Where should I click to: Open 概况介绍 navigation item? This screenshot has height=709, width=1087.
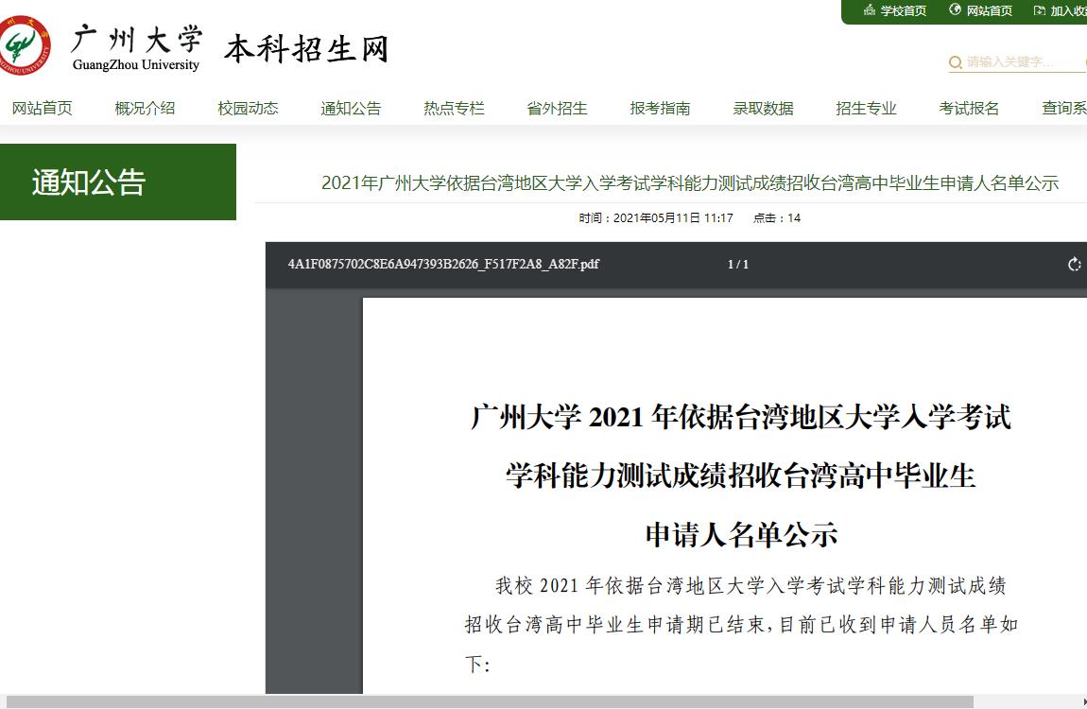pyautogui.click(x=145, y=108)
